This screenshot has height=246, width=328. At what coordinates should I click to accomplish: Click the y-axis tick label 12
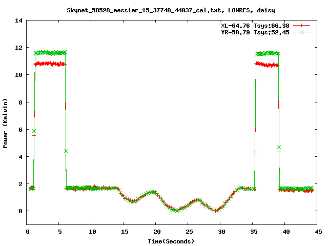[18, 48]
